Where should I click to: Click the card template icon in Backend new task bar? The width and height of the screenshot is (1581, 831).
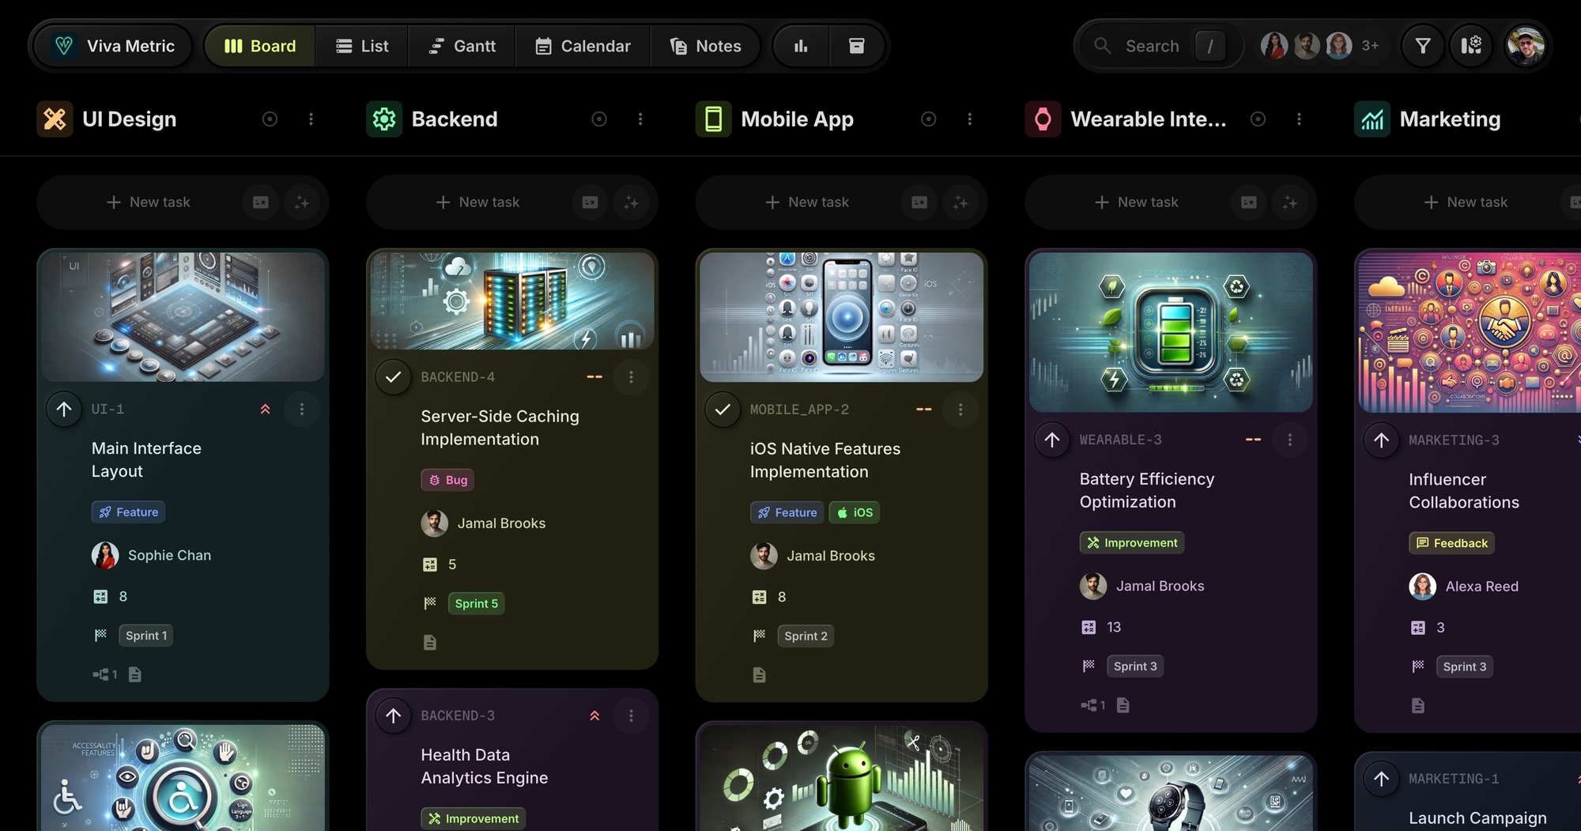pyautogui.click(x=590, y=202)
